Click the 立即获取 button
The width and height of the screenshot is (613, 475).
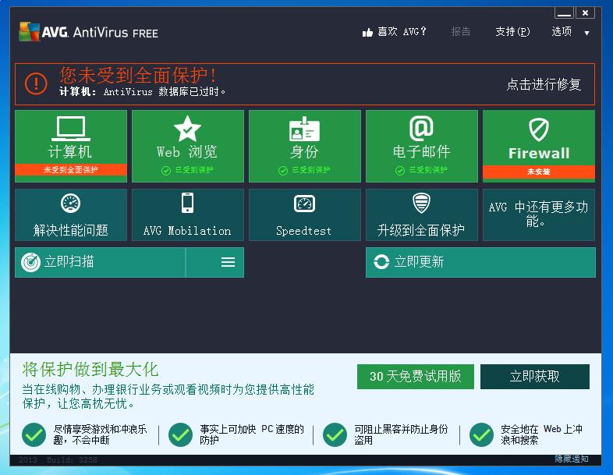[534, 377]
